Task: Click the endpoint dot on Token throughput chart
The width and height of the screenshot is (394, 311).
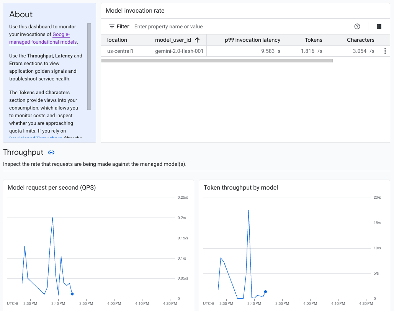Action: [265, 291]
